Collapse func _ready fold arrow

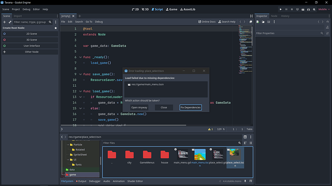[80, 57]
